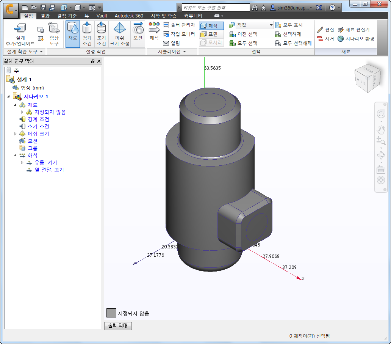Click 모두 선택 button
Image resolution: width=391 pixels, height=344 pixels.
[243, 43]
